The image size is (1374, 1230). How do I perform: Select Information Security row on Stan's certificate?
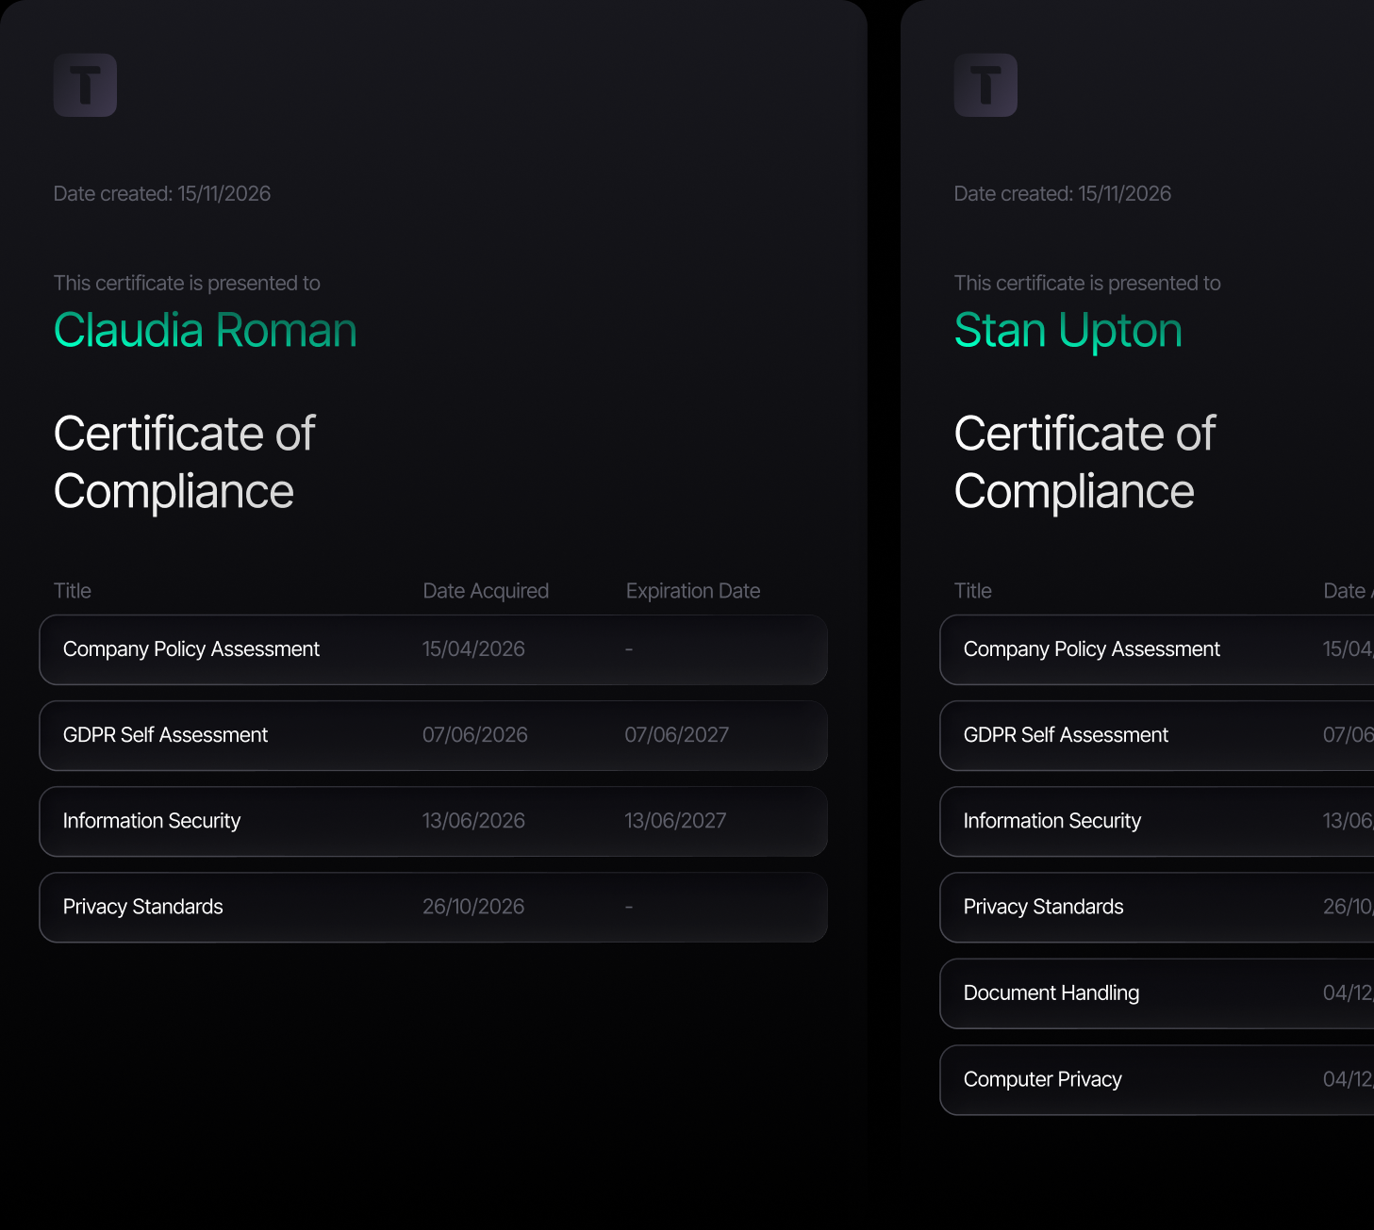pyautogui.click(x=1157, y=822)
